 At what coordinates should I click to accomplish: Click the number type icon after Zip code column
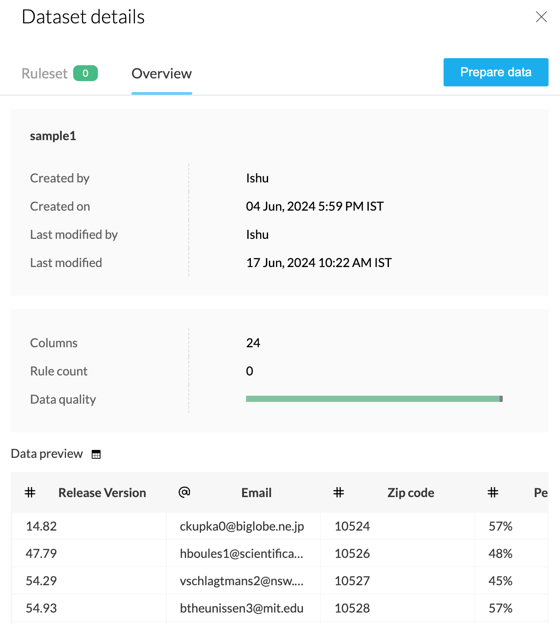pos(493,492)
